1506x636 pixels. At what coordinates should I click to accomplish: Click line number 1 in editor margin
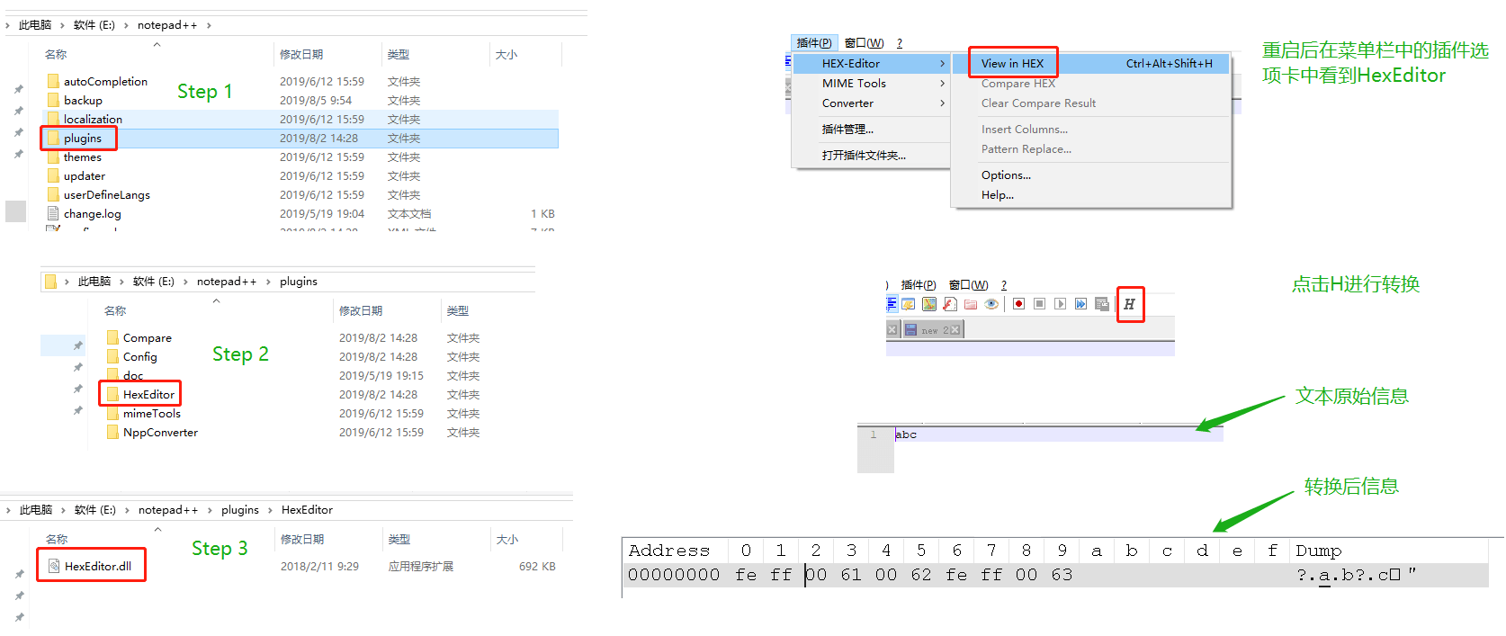873,434
